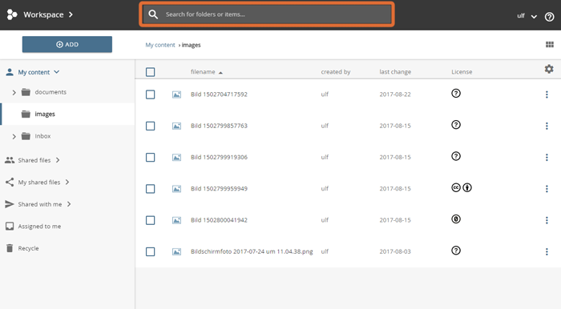Click the Workspace logo icon
The width and height of the screenshot is (561, 309).
tap(12, 14)
